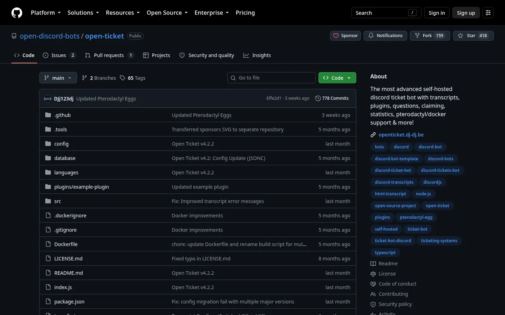
Task: Expand the Resources menu
Action: (x=123, y=13)
